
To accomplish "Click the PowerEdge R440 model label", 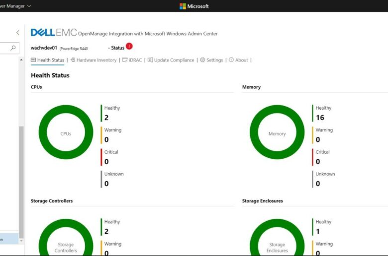I will (x=74, y=49).
